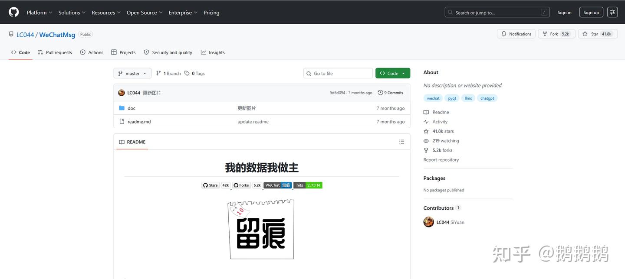Click Sign in
Image resolution: width=625 pixels, height=279 pixels.
pos(564,13)
